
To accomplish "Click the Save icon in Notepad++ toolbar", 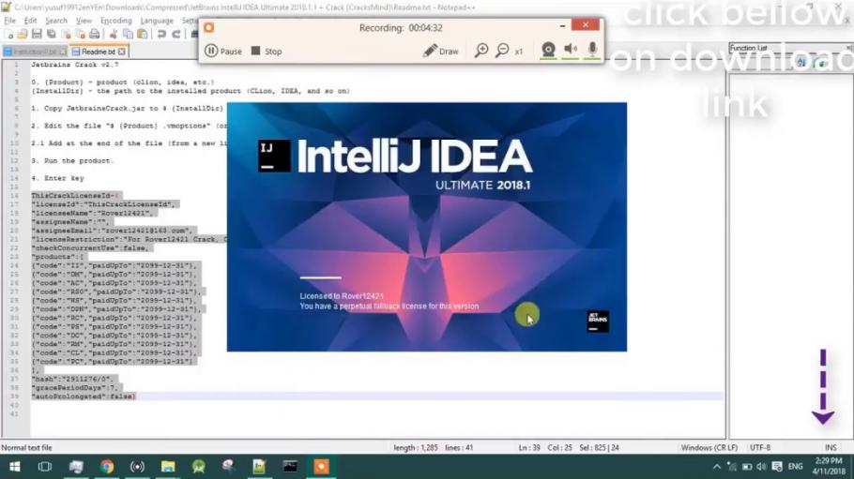I will pyautogui.click(x=37, y=35).
